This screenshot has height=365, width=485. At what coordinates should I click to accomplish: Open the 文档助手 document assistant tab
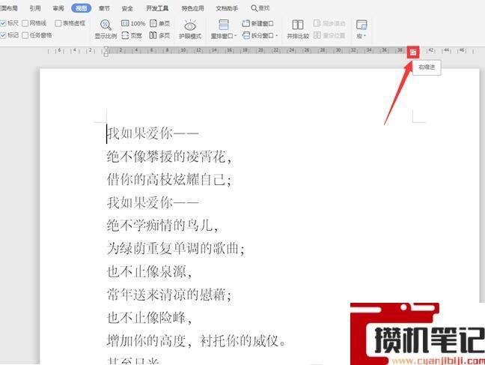coord(227,8)
